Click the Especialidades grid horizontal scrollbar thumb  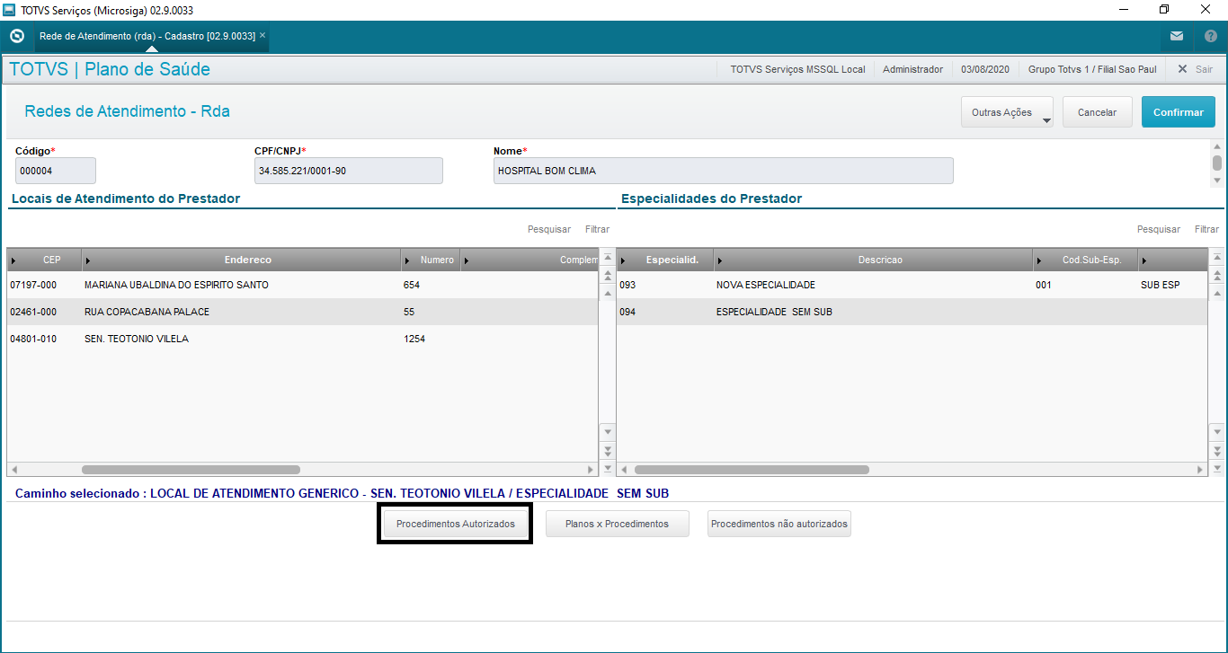point(752,469)
